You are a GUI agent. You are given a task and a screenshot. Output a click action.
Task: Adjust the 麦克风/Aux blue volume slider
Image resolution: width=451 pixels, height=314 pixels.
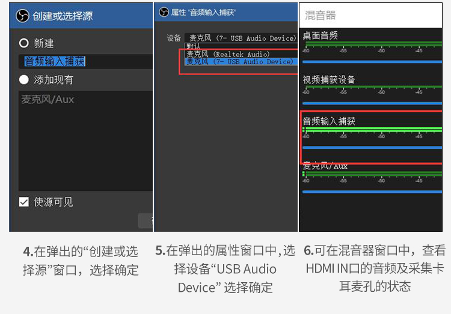tap(372, 192)
